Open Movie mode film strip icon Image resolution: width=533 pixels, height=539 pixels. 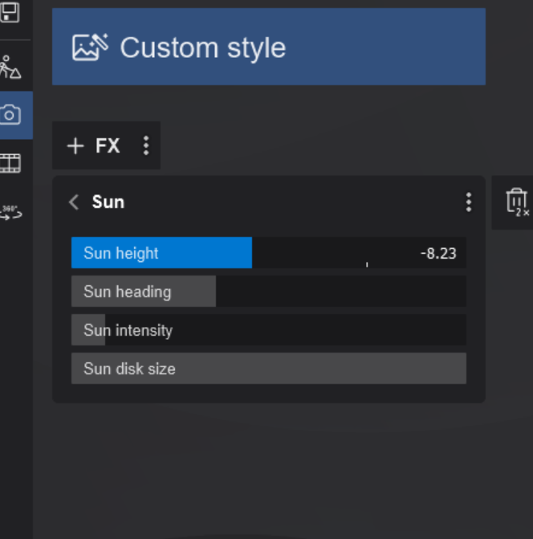[10, 163]
